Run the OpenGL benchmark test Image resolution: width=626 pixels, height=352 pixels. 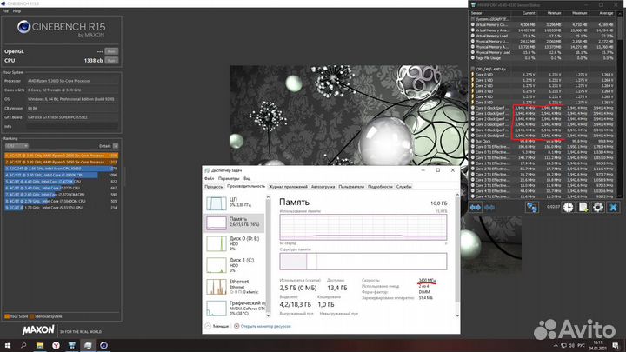pyautogui.click(x=110, y=51)
